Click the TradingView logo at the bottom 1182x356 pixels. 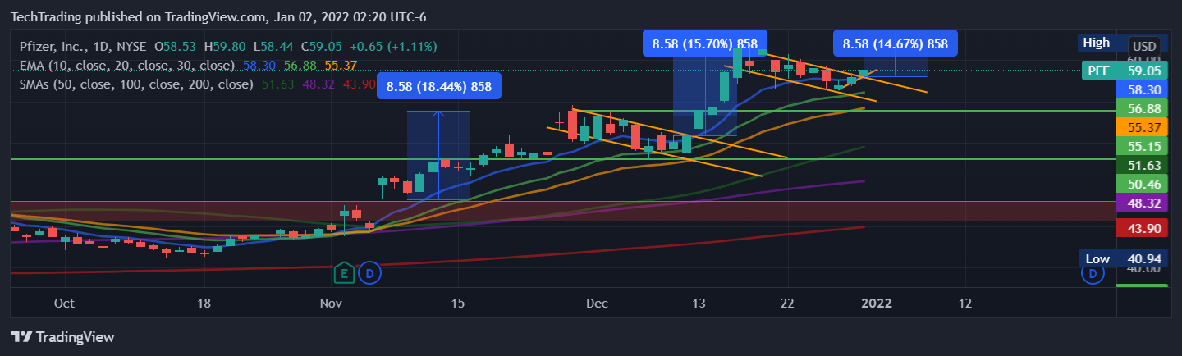62,337
